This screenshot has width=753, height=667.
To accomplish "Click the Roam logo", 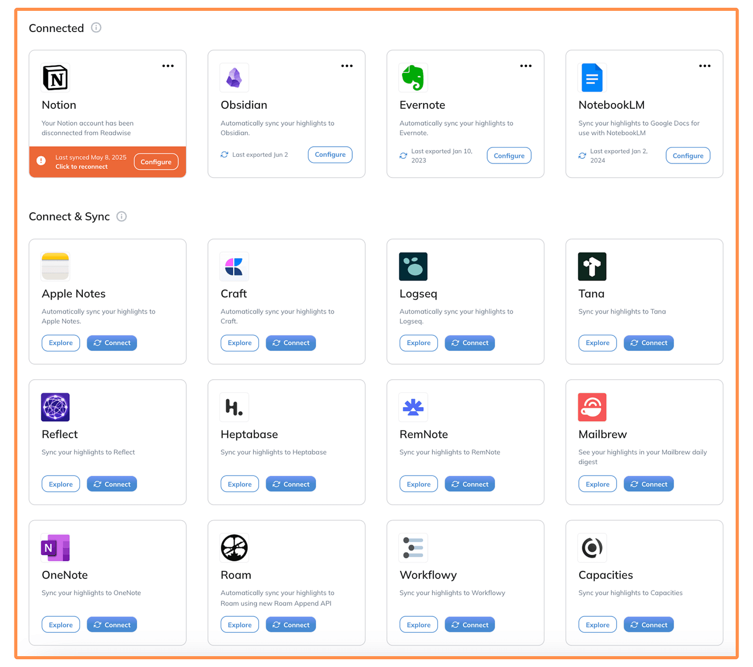I will tap(234, 548).
